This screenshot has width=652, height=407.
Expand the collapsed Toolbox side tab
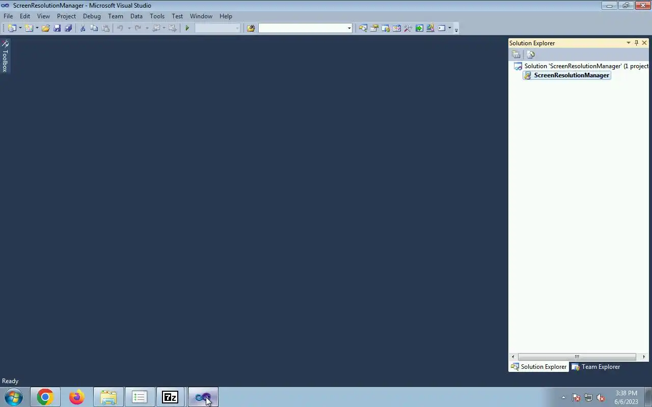pos(5,56)
